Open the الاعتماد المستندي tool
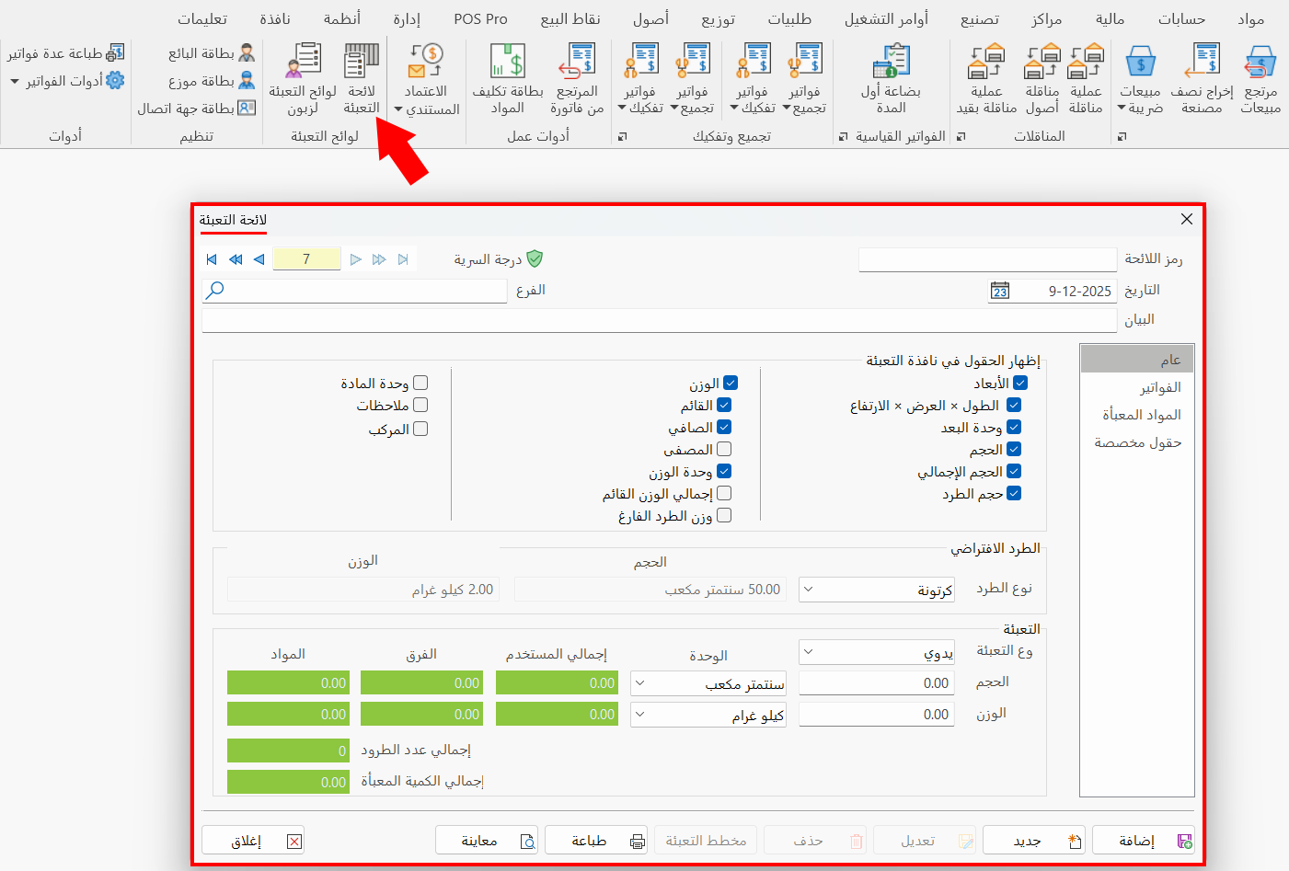 pyautogui.click(x=425, y=78)
